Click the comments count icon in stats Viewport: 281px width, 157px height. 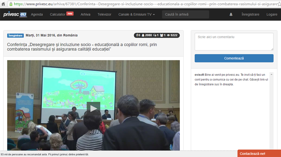[155, 35]
